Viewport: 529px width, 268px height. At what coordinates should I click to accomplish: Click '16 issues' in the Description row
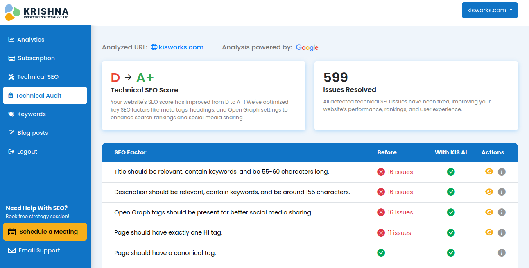click(400, 192)
